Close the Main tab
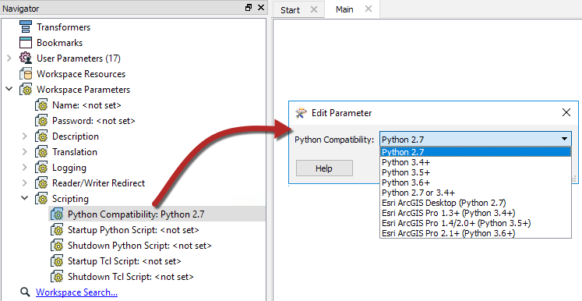The image size is (582, 301). tap(369, 9)
